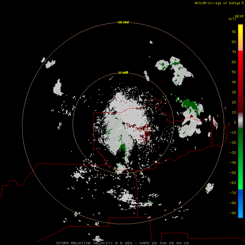Click the 0 value on velocity scale
Screen dimensions: 245x245
(x=235, y=122)
